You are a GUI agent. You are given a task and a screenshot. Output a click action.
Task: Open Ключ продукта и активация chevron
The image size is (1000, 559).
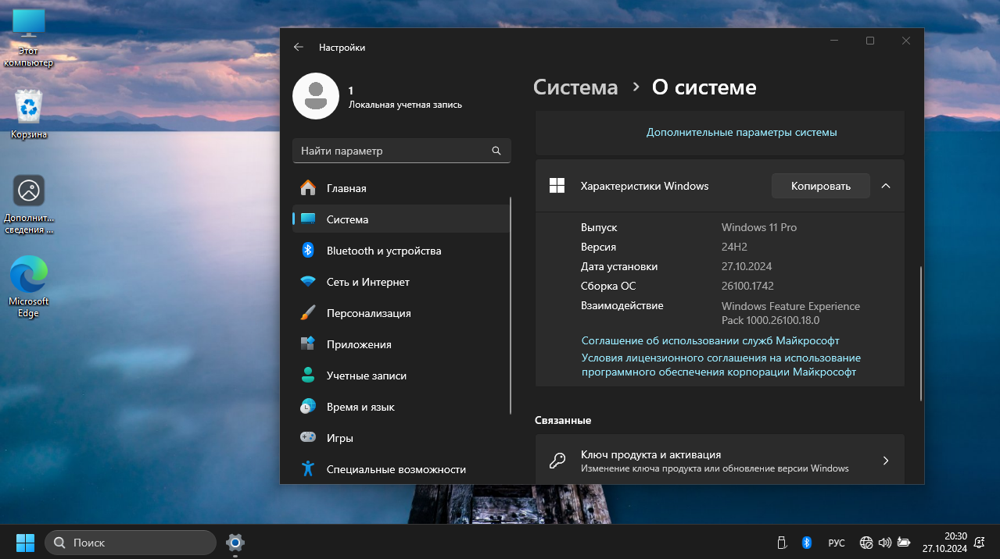pyautogui.click(x=885, y=461)
